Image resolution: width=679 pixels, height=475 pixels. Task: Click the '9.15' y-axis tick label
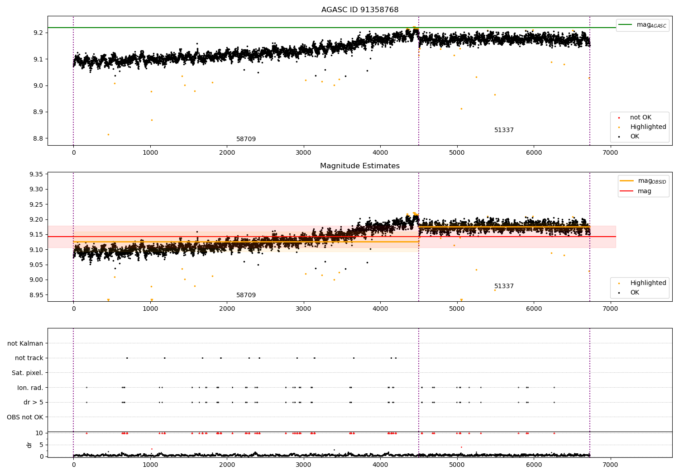[36, 235]
